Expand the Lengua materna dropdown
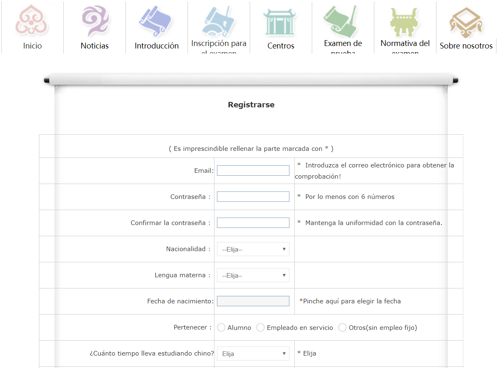Image resolution: width=501 pixels, height=368 pixels. click(x=253, y=276)
